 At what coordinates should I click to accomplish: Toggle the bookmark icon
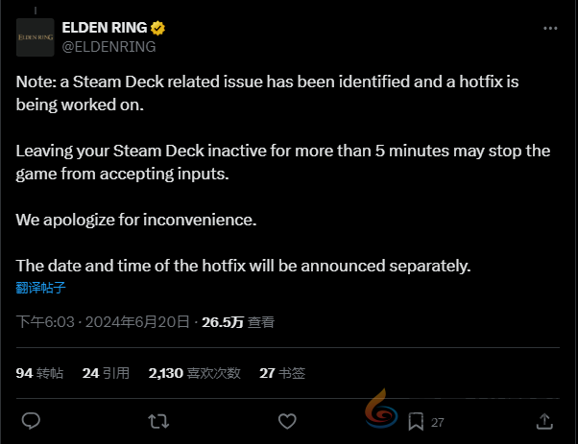416,420
